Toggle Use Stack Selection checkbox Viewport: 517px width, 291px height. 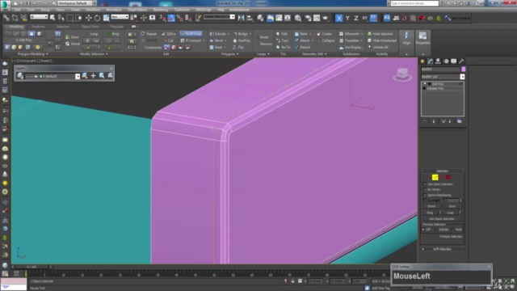[425, 184]
